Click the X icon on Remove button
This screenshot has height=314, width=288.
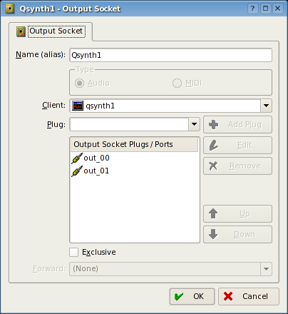[213, 166]
